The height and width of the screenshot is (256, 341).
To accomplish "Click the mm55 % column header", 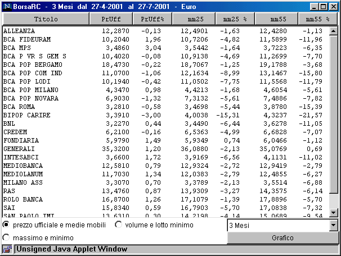I will tap(317, 19).
